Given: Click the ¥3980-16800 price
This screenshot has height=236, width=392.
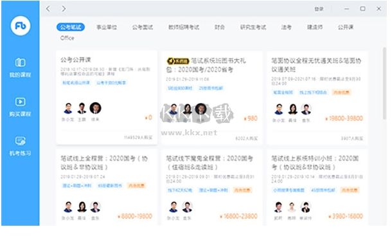Looking at the screenshot, I should tap(346, 216).
